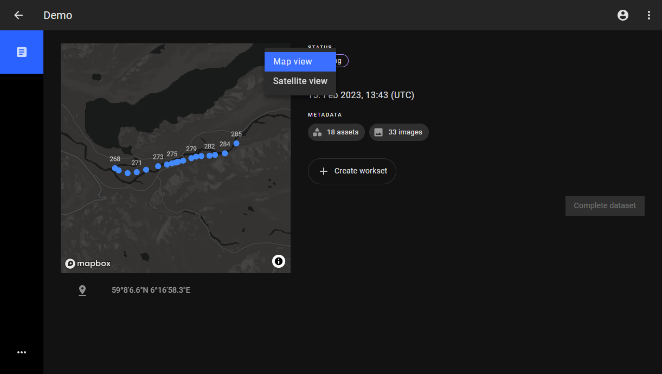662x374 pixels.
Task: Click the Complete dataset button
Action: tap(605, 206)
